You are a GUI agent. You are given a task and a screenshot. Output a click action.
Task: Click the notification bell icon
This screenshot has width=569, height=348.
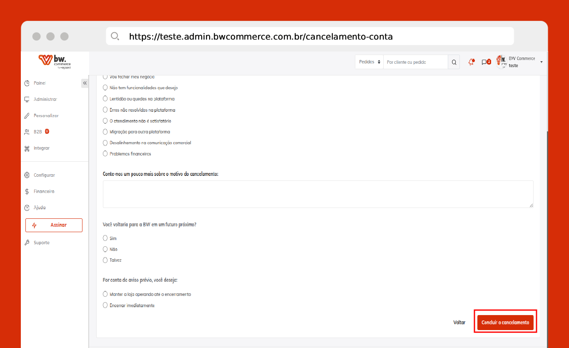pos(471,62)
